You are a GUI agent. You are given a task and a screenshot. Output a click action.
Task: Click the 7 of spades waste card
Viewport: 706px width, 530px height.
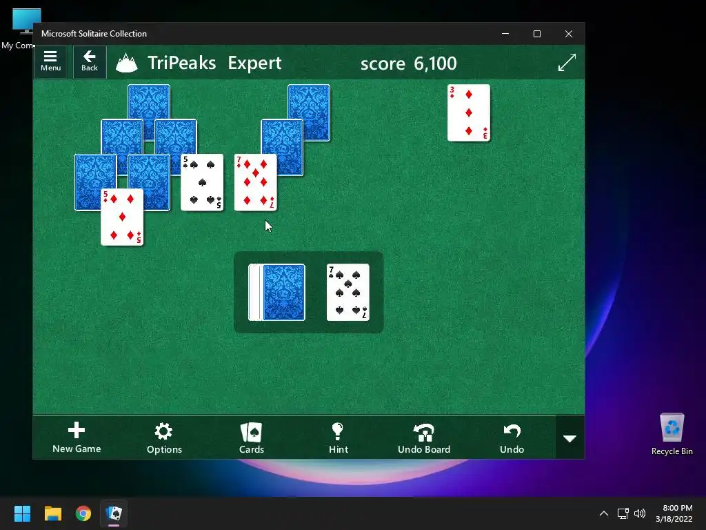(x=348, y=293)
